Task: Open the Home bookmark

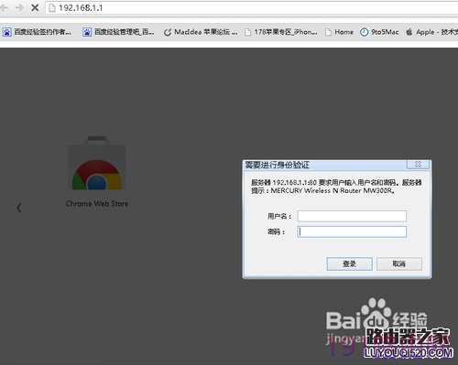Action: [x=339, y=32]
